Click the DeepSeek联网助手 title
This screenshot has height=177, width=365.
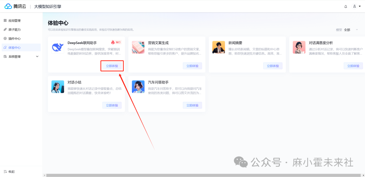(82, 43)
